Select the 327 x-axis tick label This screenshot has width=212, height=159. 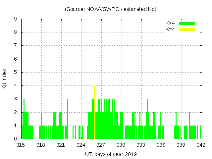click(101, 145)
